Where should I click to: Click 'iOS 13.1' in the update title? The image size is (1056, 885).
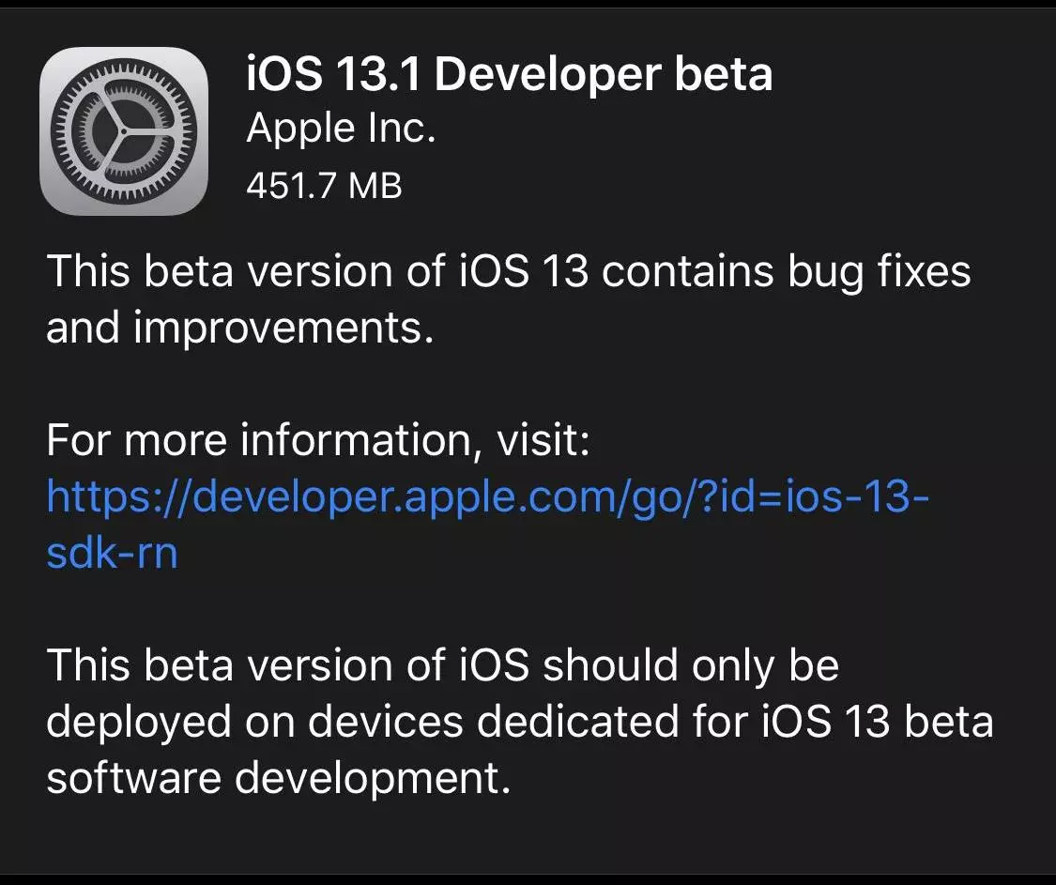click(x=333, y=73)
